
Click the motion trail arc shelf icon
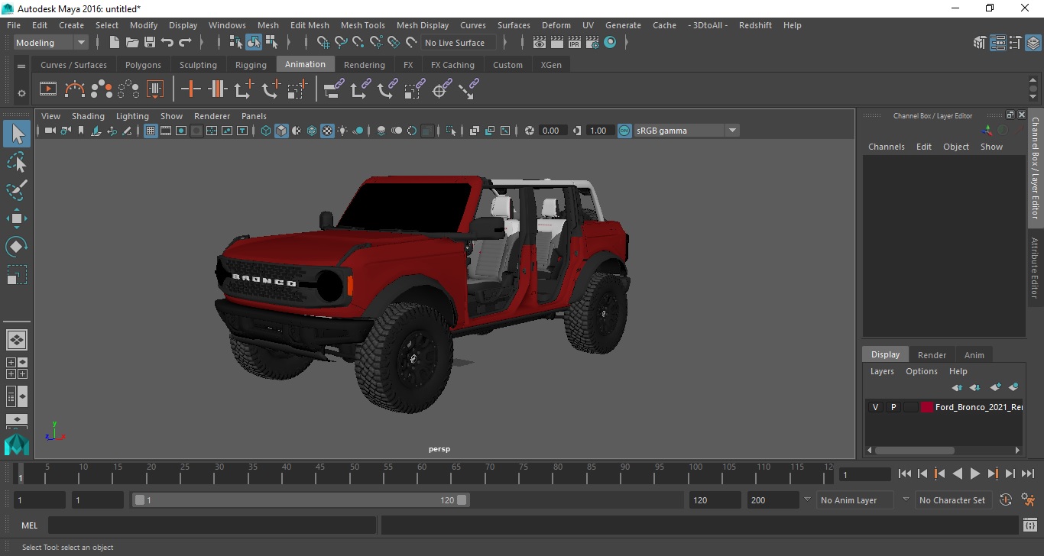point(75,89)
